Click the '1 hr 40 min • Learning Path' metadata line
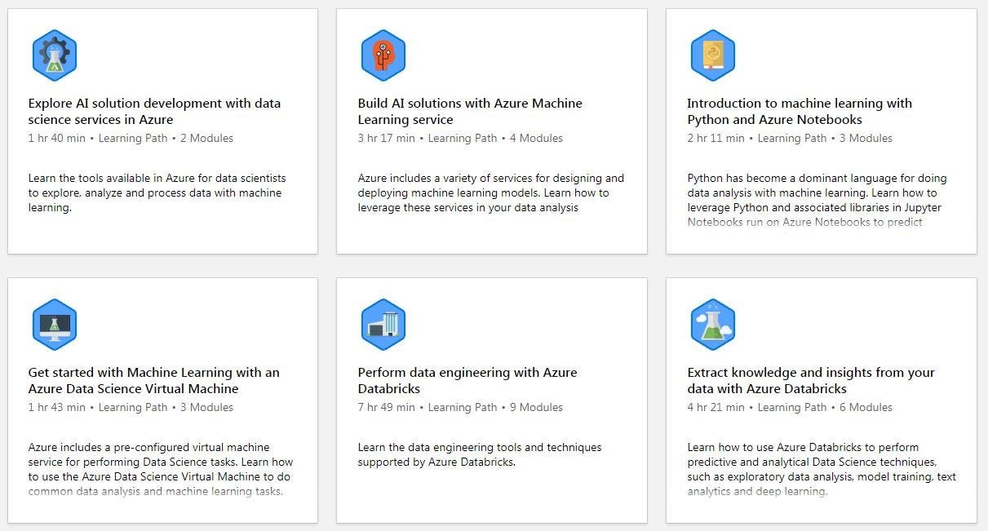This screenshot has width=988, height=531. 131,139
